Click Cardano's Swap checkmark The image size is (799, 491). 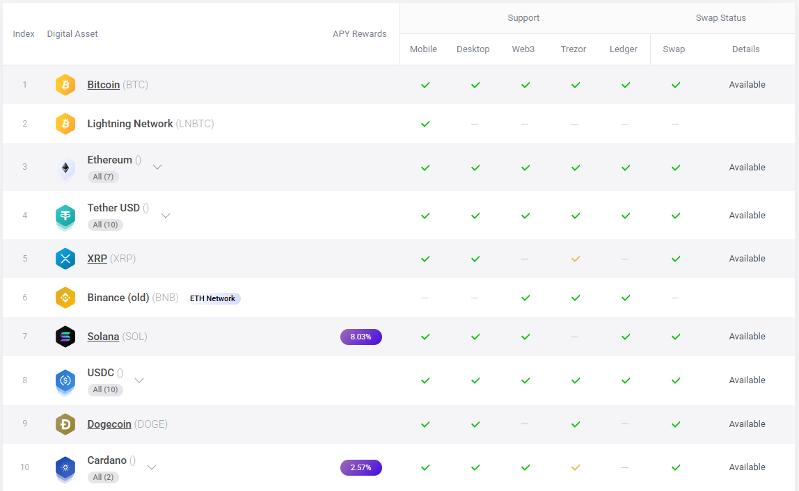pyautogui.click(x=676, y=467)
